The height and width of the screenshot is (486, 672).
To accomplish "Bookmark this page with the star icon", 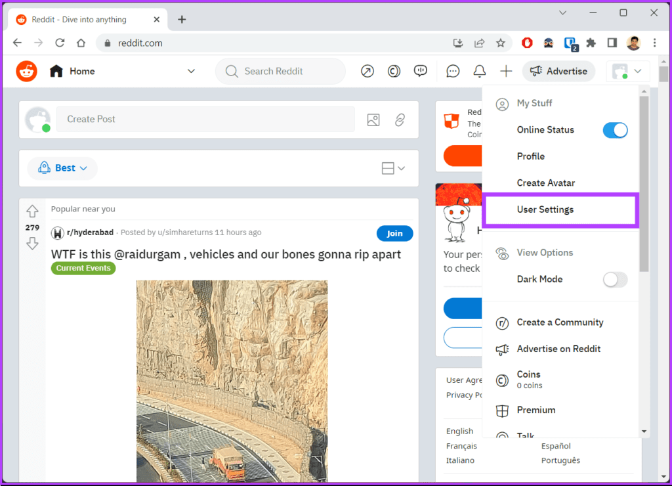I will pos(501,43).
